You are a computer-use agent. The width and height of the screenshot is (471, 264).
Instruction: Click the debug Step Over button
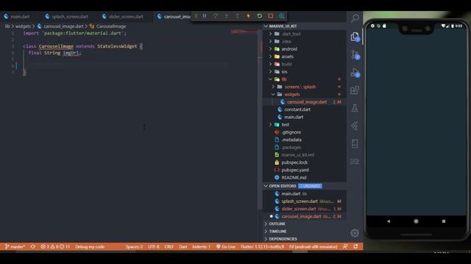pos(216,16)
